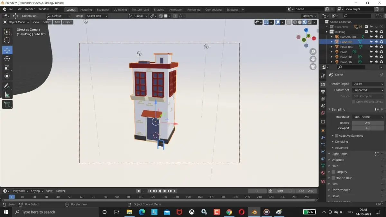Toggle visibility of Plane.065

[x=376, y=47]
